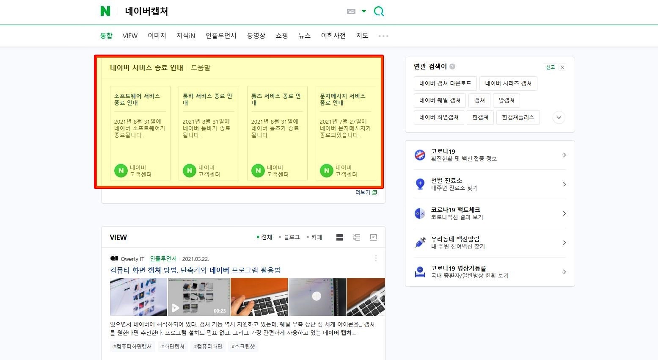Screen dimensions: 658x360
Task: Open the 이미지 tab
Action: tap(157, 36)
